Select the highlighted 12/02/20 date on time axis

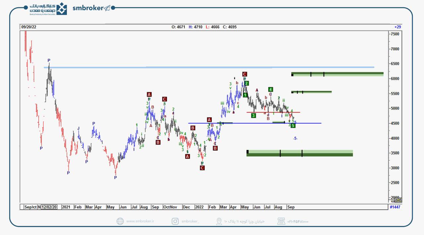tap(49, 207)
